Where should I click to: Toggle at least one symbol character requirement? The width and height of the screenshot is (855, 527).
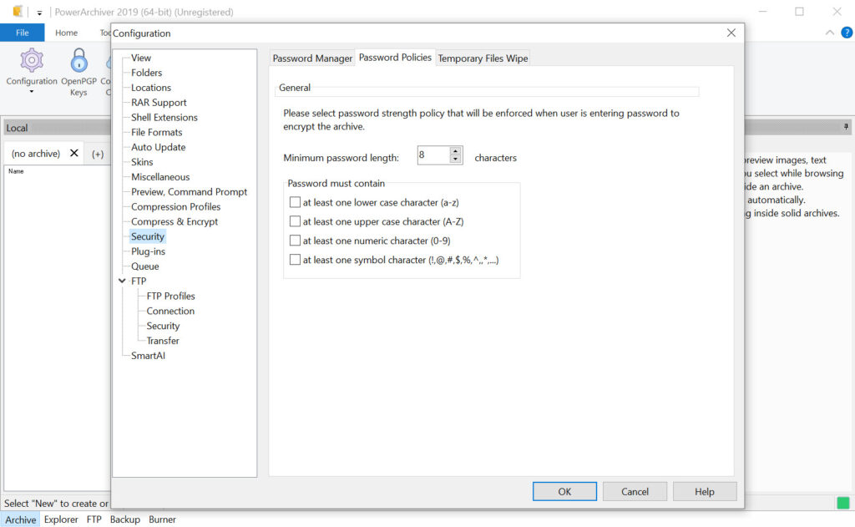click(295, 260)
